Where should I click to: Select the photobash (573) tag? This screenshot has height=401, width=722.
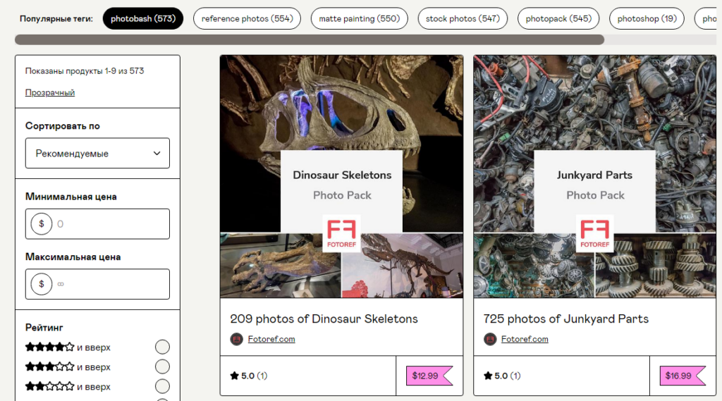click(x=142, y=18)
